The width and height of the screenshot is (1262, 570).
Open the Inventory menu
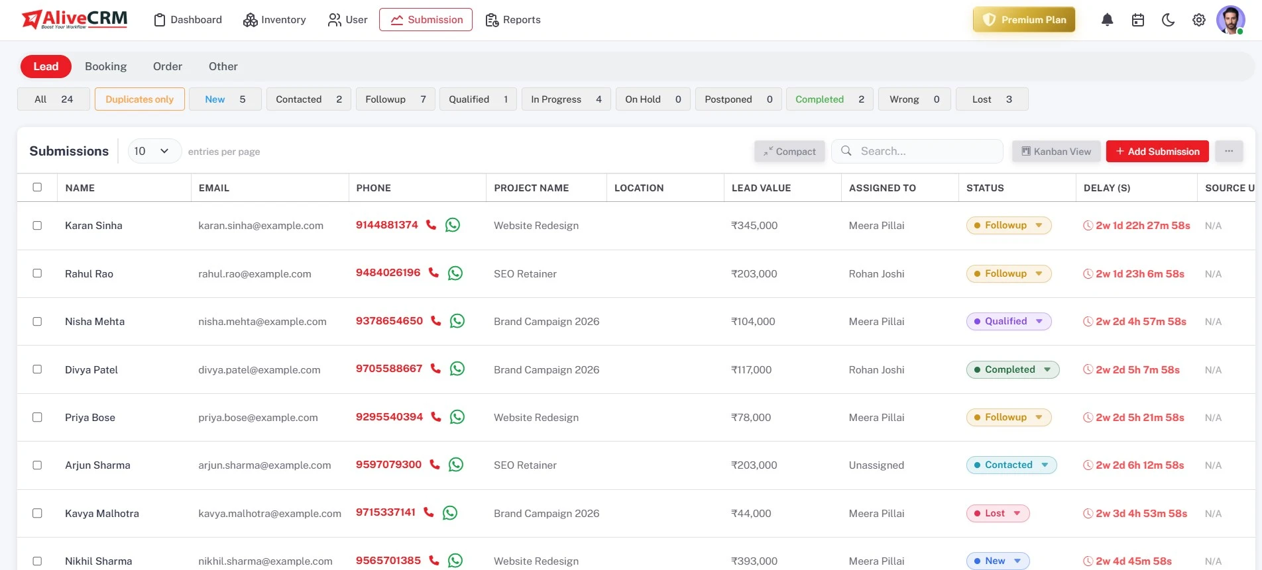(274, 20)
